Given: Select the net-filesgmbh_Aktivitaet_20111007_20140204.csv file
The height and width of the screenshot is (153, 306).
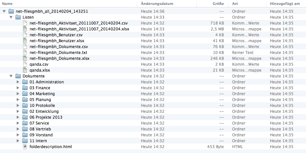Looking at the screenshot, I should (78, 23).
